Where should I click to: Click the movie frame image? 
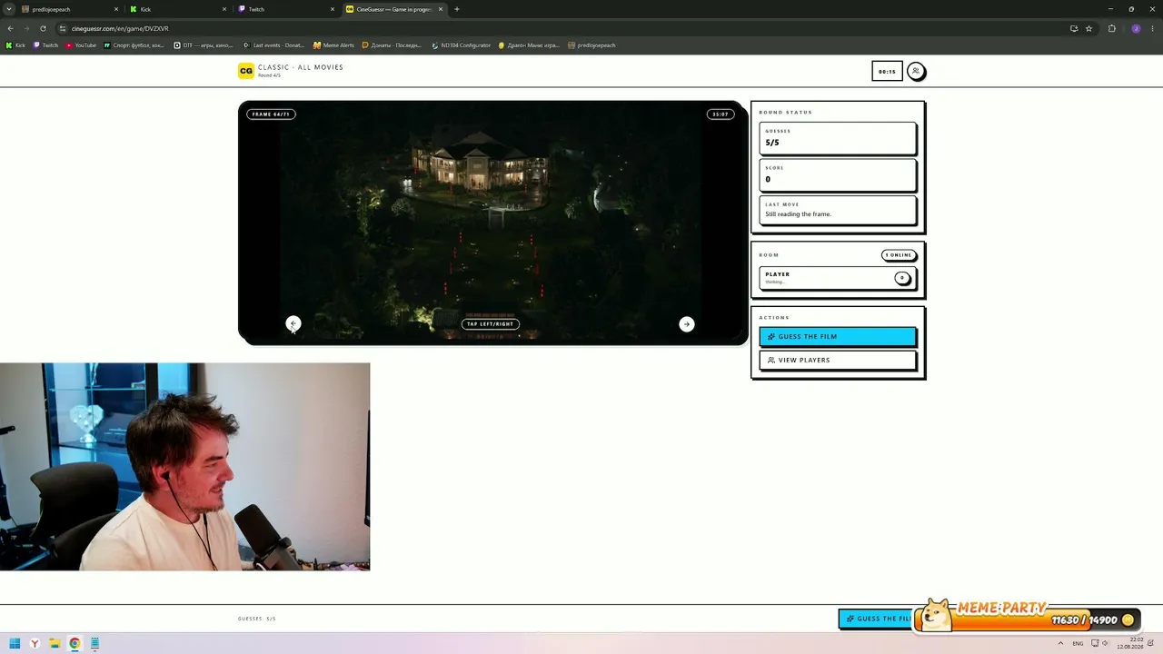tap(492, 222)
